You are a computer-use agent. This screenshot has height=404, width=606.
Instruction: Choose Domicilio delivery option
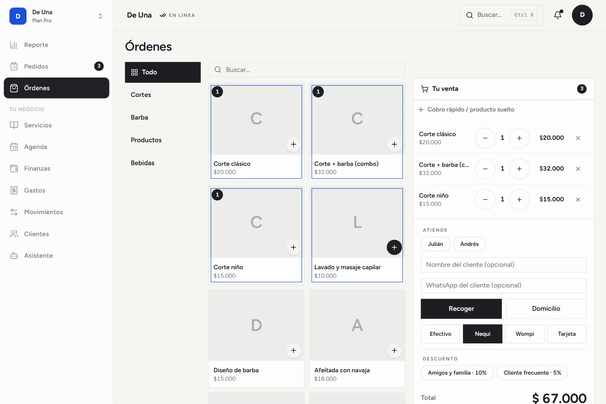click(x=546, y=309)
